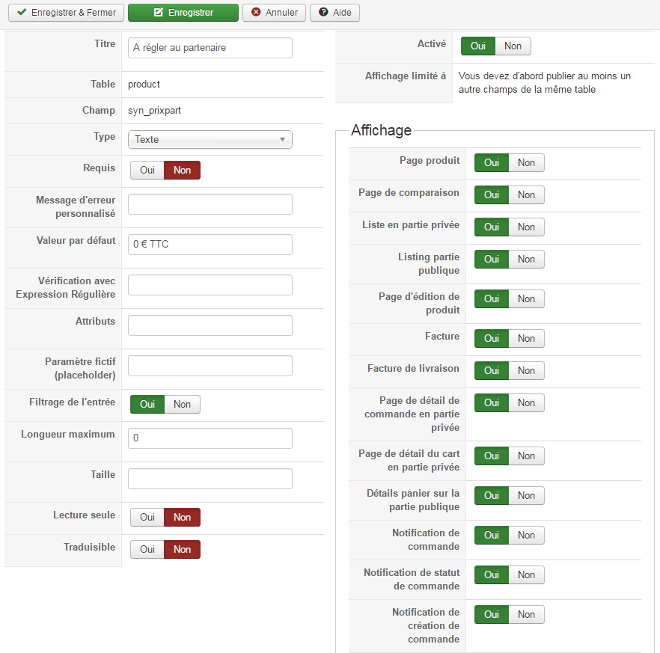Click the Enregistrer & Fermer checkmark icon
The image size is (660, 653).
click(x=21, y=13)
